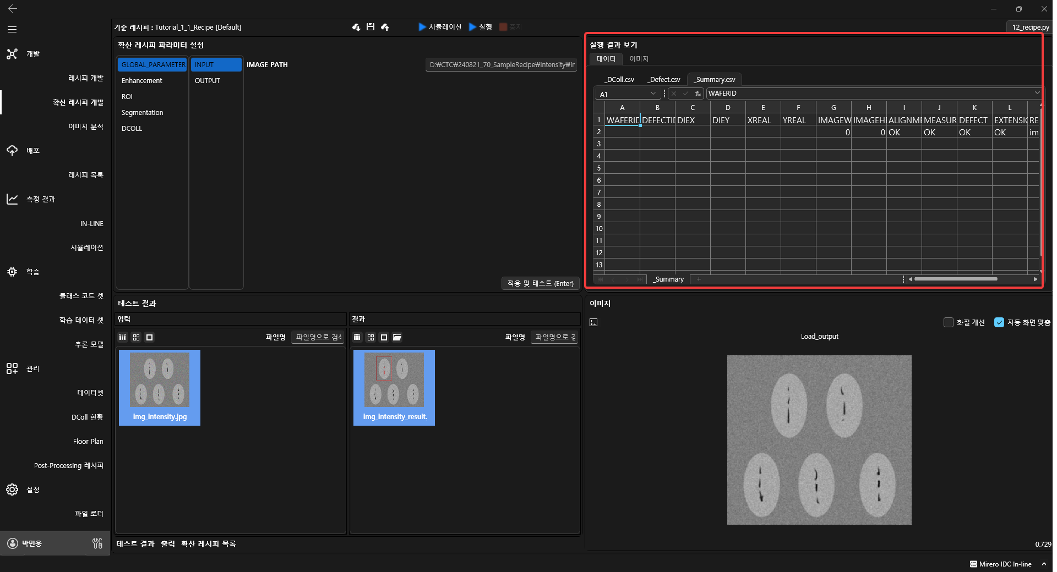Screen dimensions: 1057x572
Task: Open the result folder icon in 결과 panel
Action: [397, 337]
